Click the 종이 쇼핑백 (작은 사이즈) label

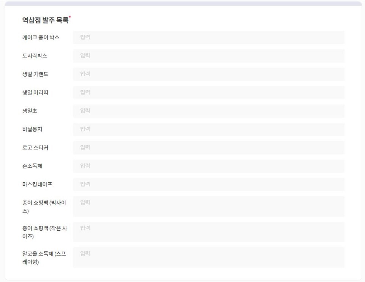45,232
